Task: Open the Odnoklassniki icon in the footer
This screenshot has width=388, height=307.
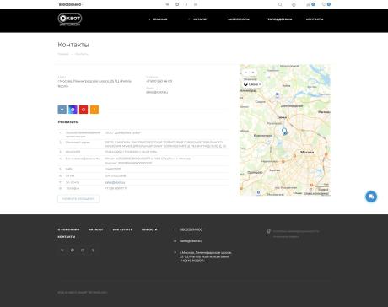Action: pos(93,250)
